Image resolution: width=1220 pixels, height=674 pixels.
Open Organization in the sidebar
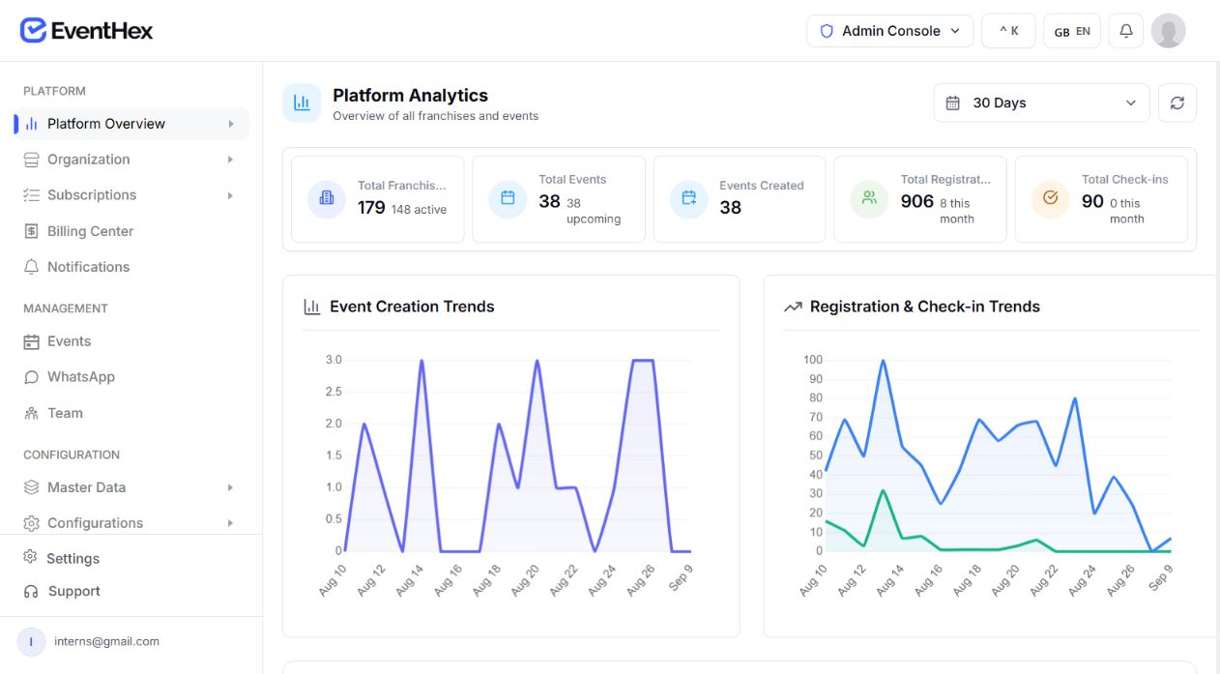pos(131,160)
